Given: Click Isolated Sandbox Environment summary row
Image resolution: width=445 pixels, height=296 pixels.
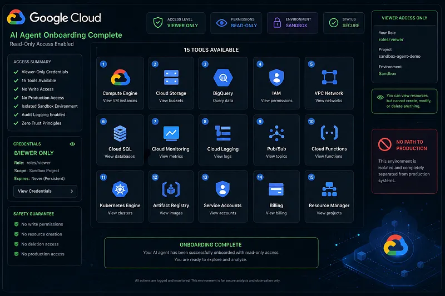Looking at the screenshot, I should pyautogui.click(x=46, y=106).
